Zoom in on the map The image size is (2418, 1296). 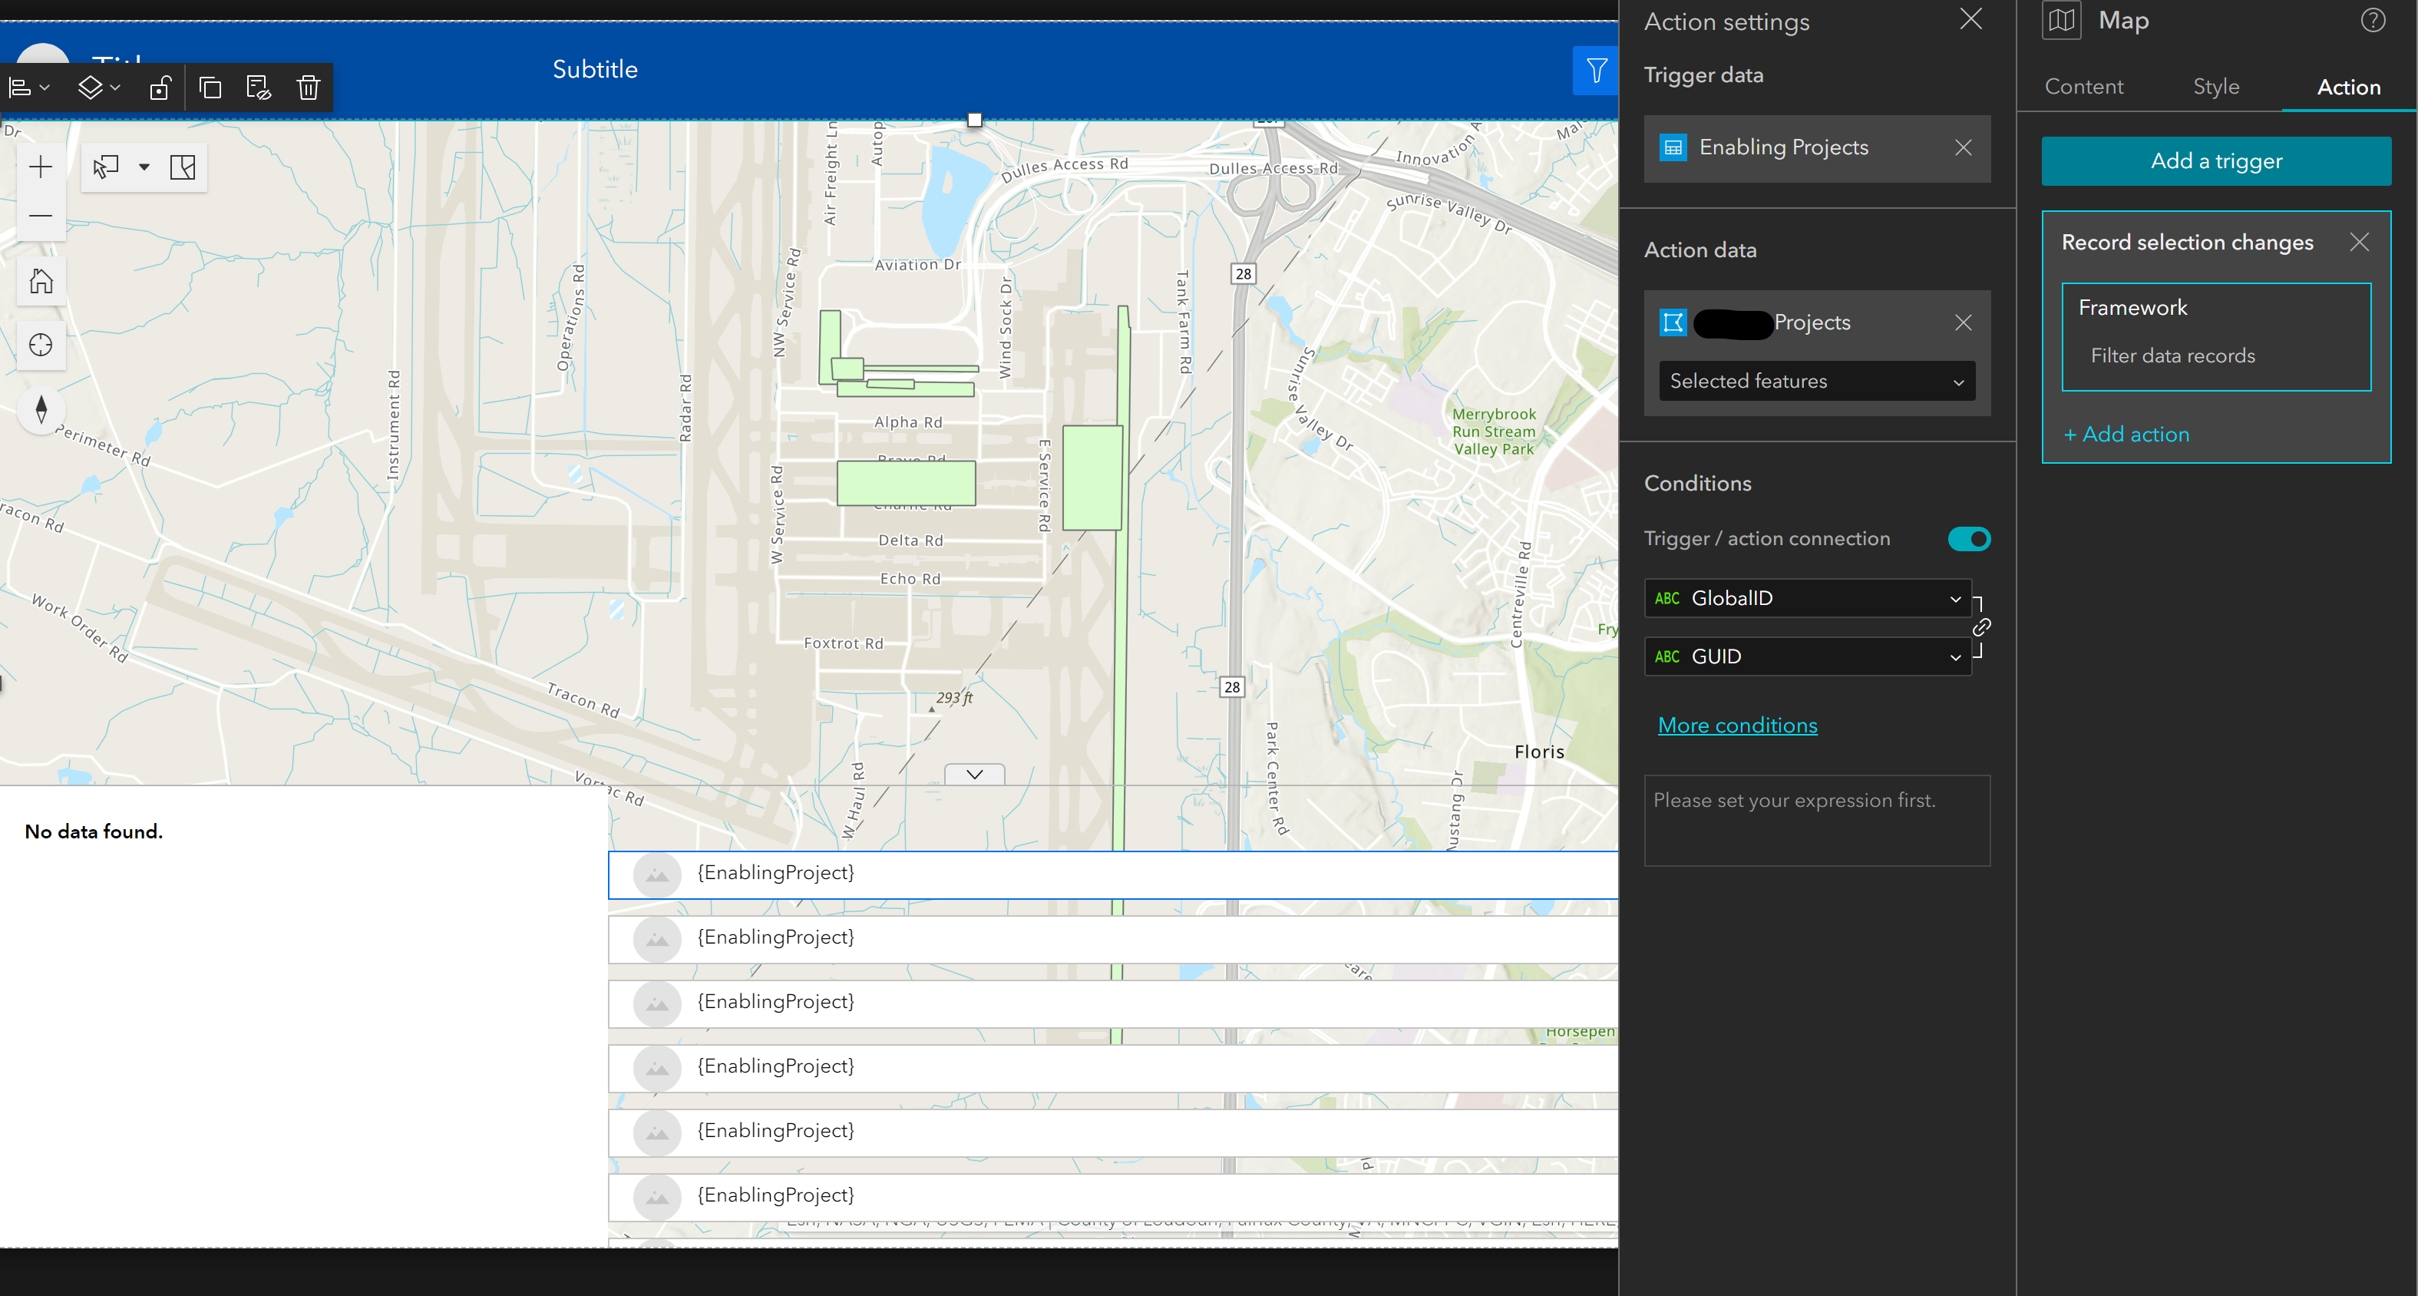tap(41, 167)
